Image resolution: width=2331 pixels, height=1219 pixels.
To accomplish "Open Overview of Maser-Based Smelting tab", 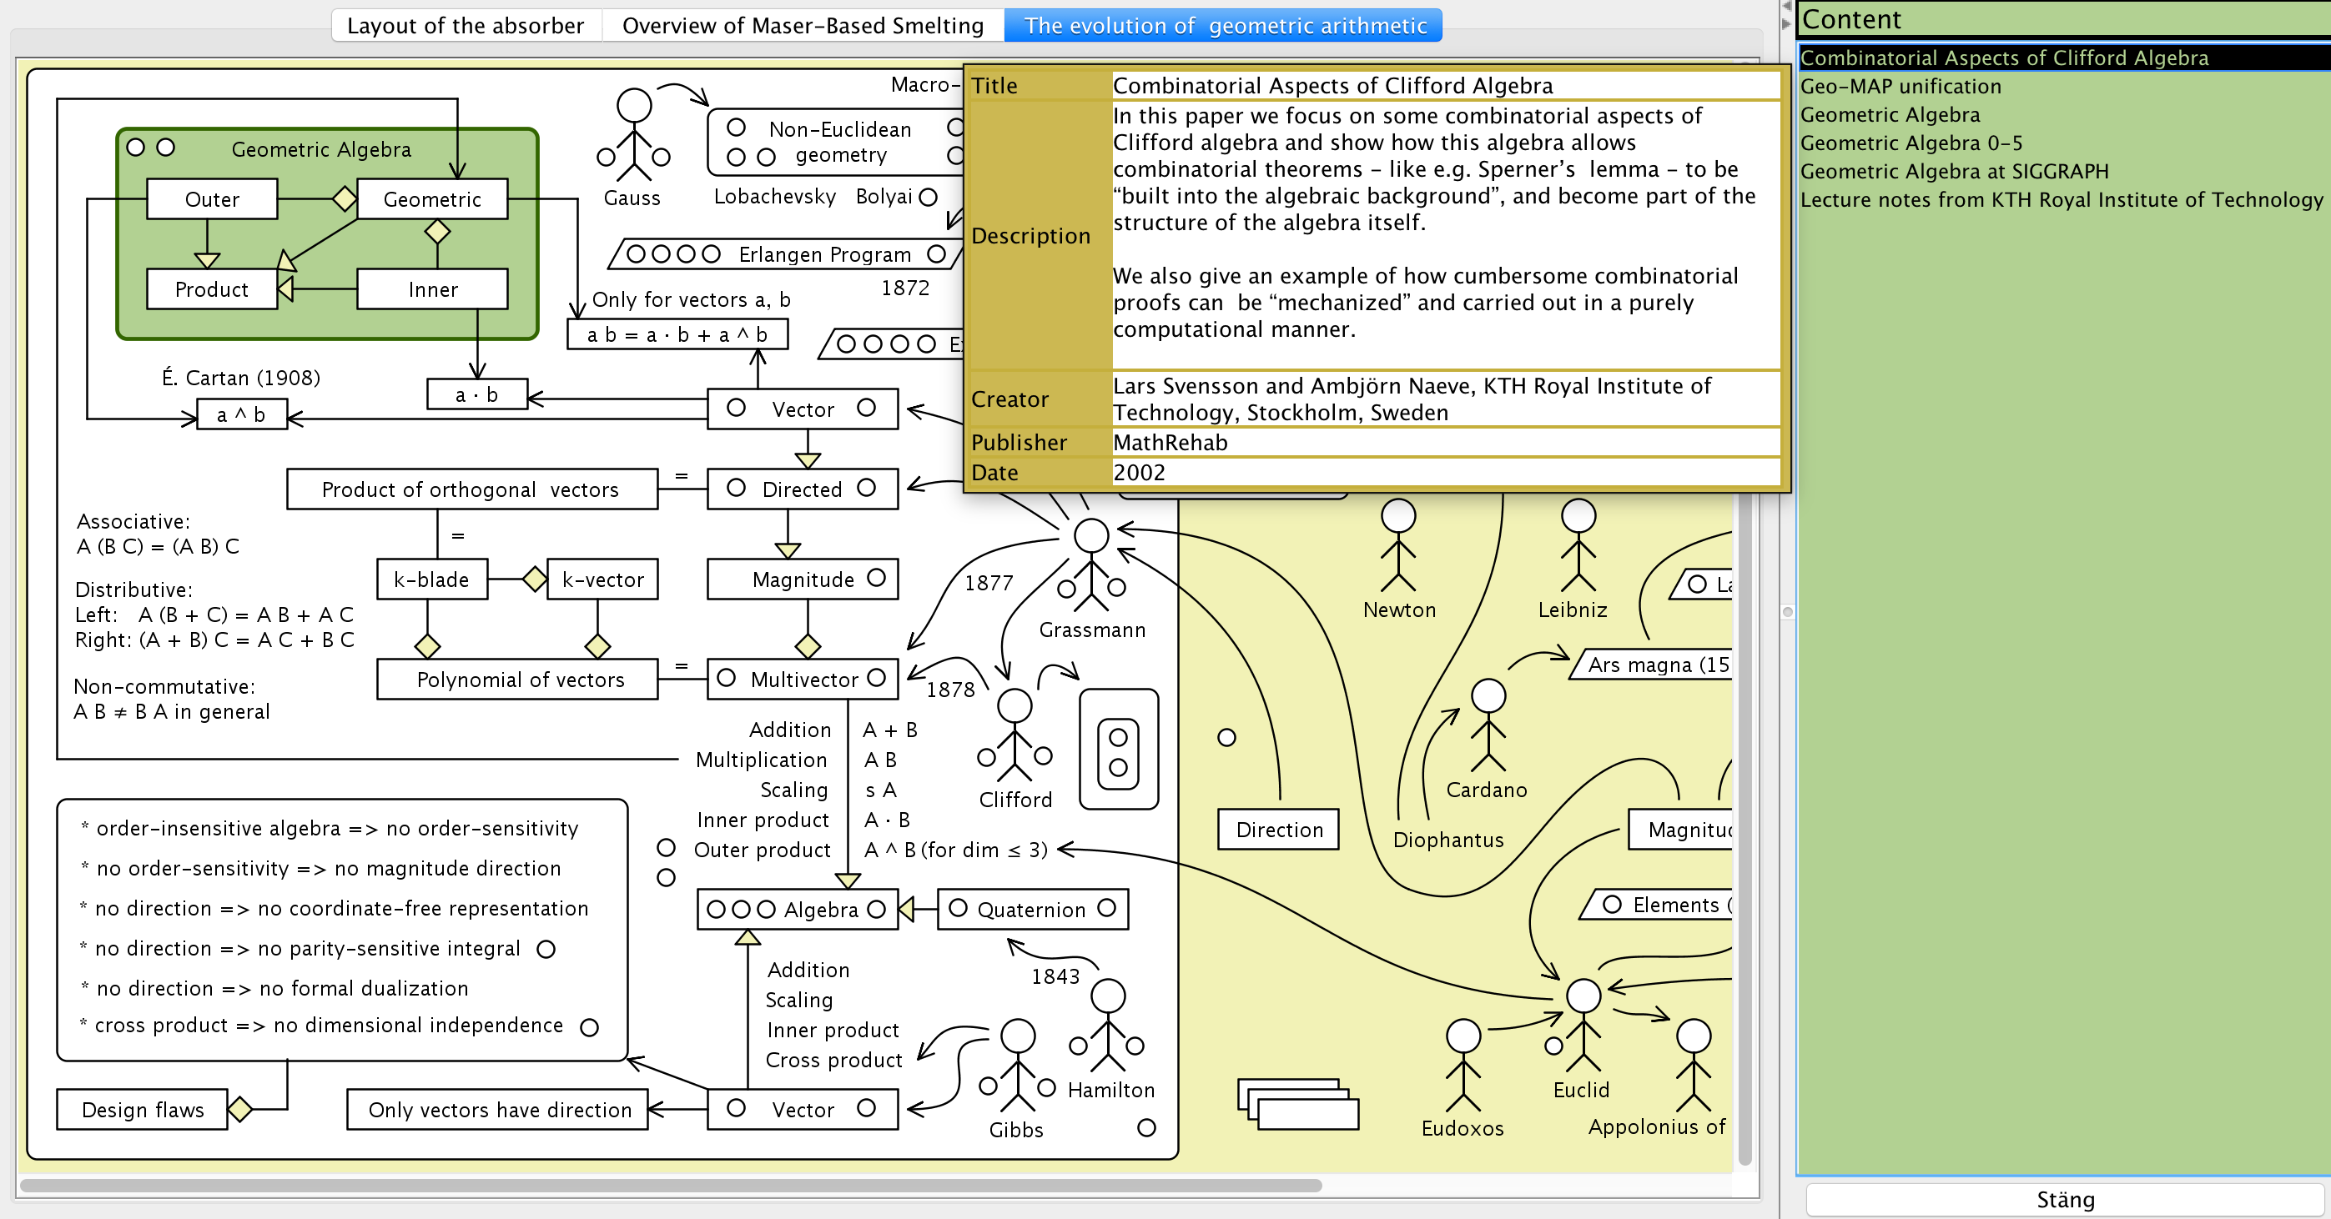I will coord(802,25).
